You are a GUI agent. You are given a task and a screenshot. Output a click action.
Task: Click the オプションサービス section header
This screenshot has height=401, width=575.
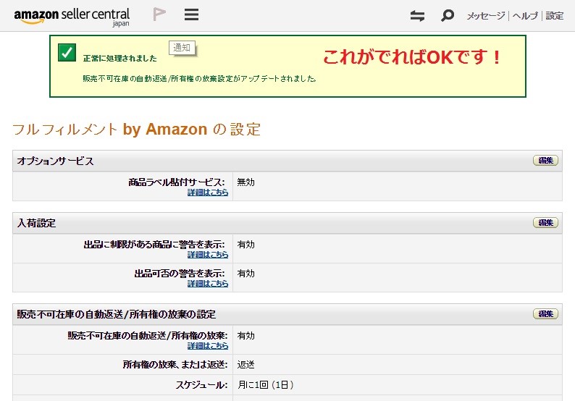tap(287, 161)
